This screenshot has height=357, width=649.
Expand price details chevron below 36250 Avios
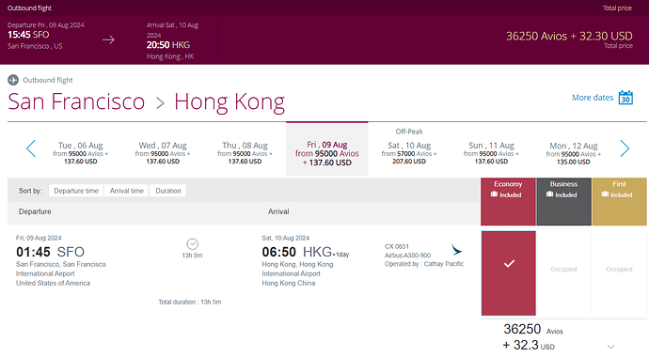pos(611,347)
